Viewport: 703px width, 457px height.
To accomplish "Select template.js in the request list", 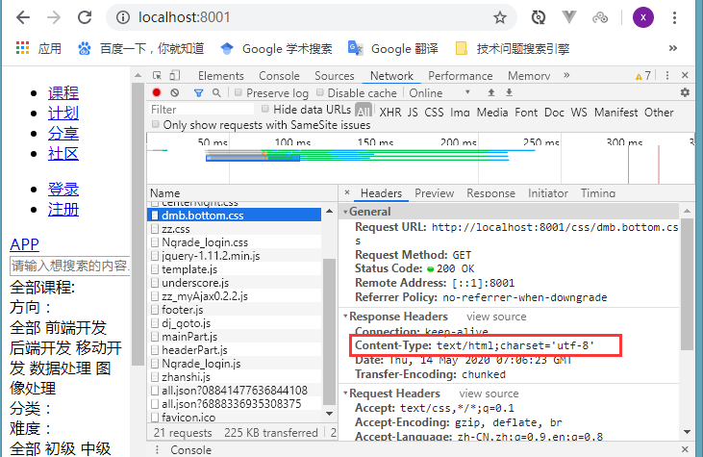I will point(188,269).
